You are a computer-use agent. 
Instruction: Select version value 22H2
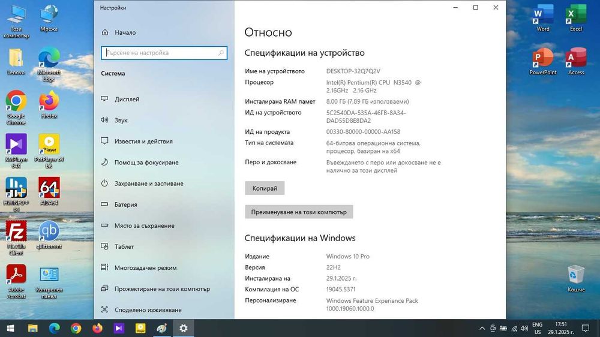[x=333, y=267]
